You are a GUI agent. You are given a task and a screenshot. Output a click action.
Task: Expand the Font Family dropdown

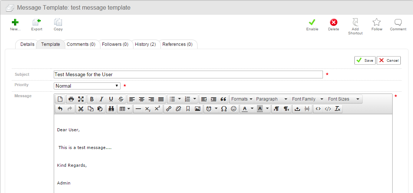[x=307, y=99]
